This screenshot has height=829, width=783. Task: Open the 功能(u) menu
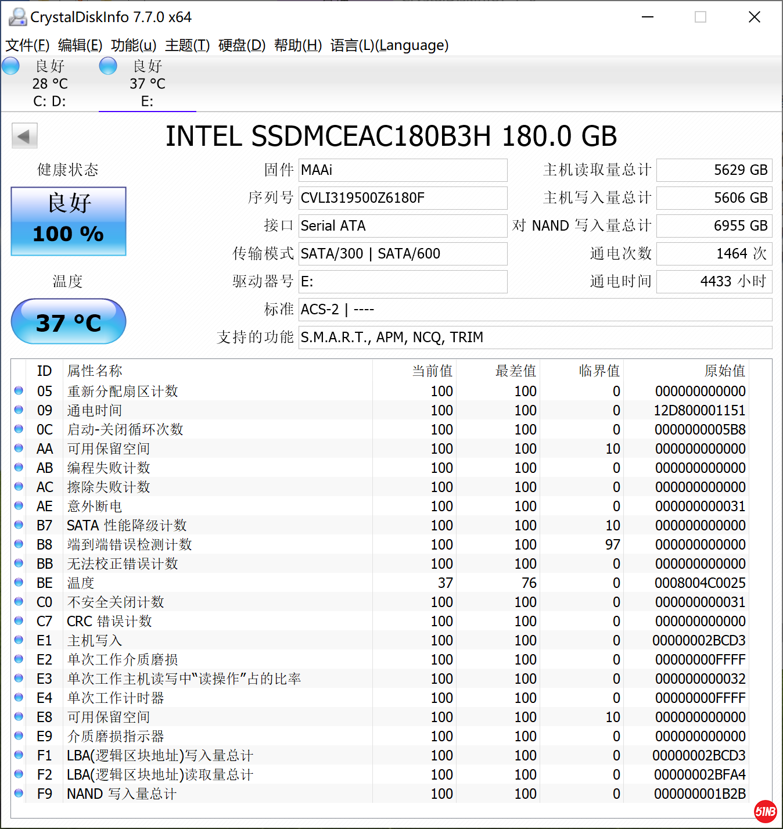134,45
